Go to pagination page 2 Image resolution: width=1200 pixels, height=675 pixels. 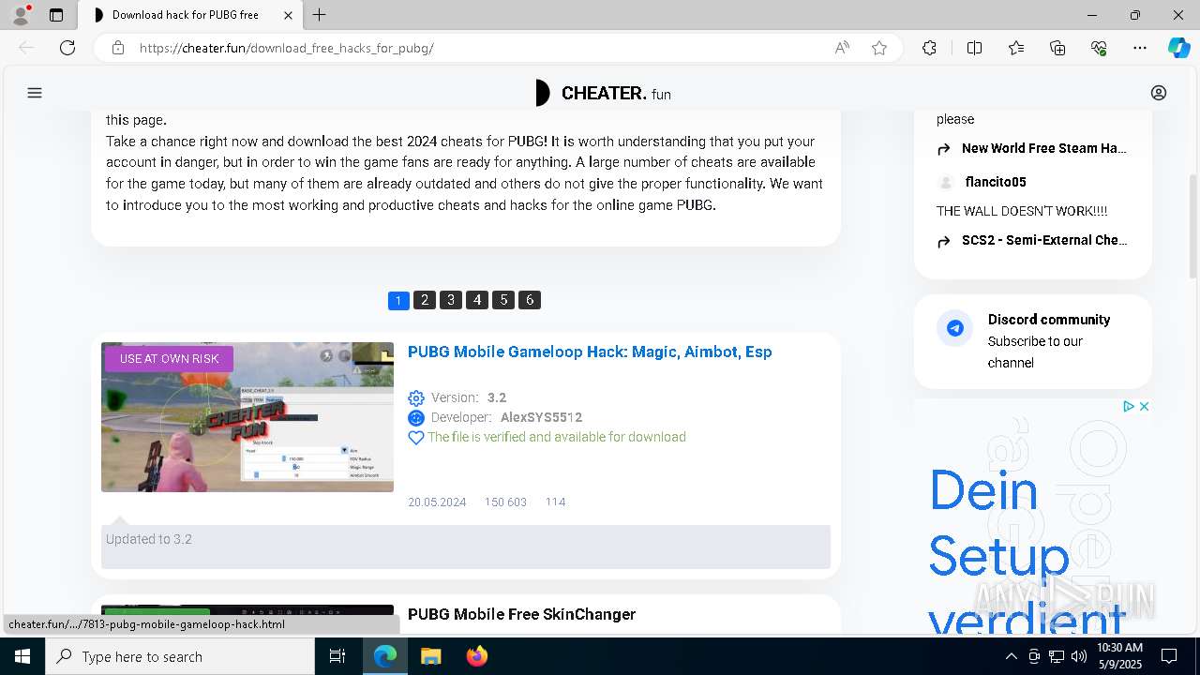[x=425, y=300]
